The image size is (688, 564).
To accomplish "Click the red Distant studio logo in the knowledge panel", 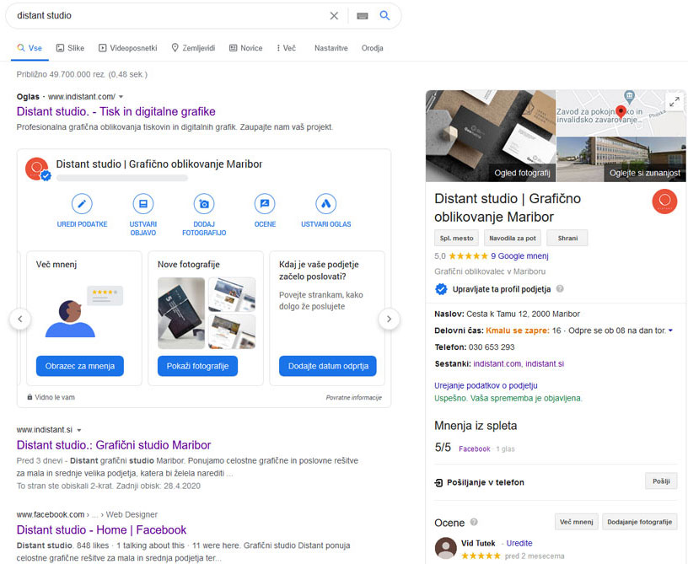I will pyautogui.click(x=664, y=201).
